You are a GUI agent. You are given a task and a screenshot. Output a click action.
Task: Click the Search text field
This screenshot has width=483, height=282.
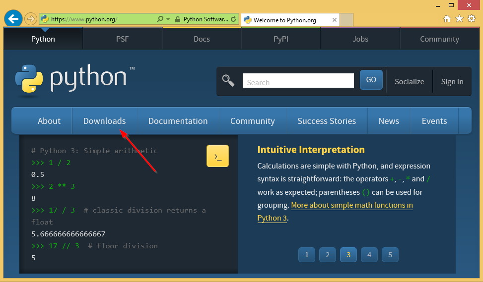tap(298, 81)
